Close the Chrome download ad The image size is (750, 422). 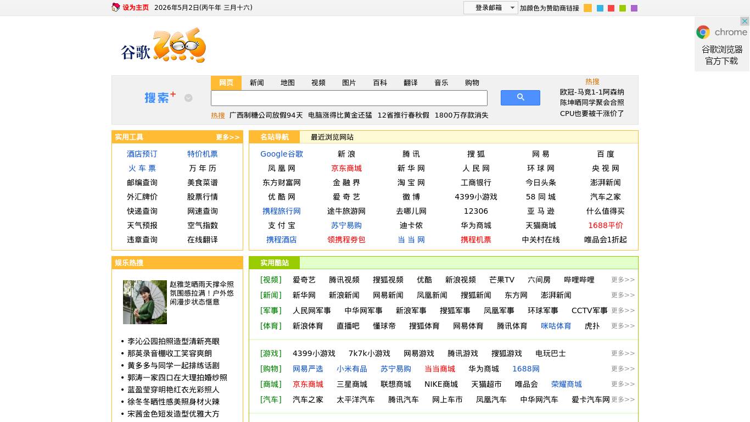click(745, 21)
